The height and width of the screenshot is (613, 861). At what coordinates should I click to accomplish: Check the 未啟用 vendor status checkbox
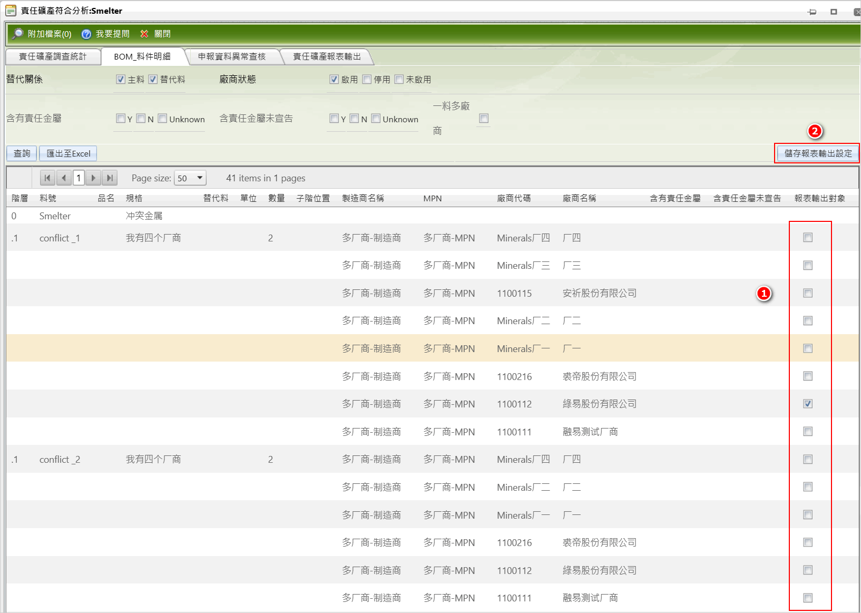399,79
